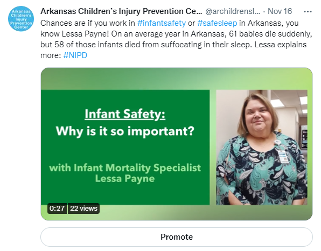Click the 'Why is it so important?' video text
This screenshot has height=251, width=321.
pos(125,131)
